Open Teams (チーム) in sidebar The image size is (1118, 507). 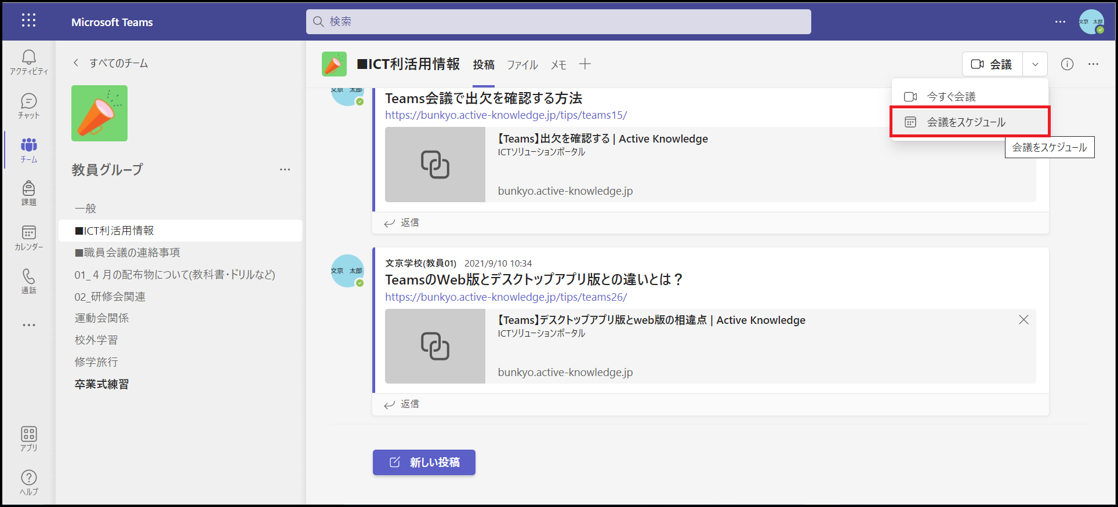[x=28, y=150]
